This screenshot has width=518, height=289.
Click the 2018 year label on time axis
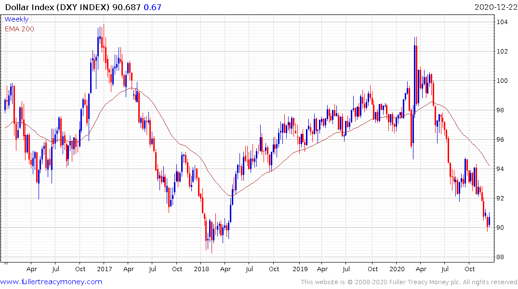coord(201,269)
